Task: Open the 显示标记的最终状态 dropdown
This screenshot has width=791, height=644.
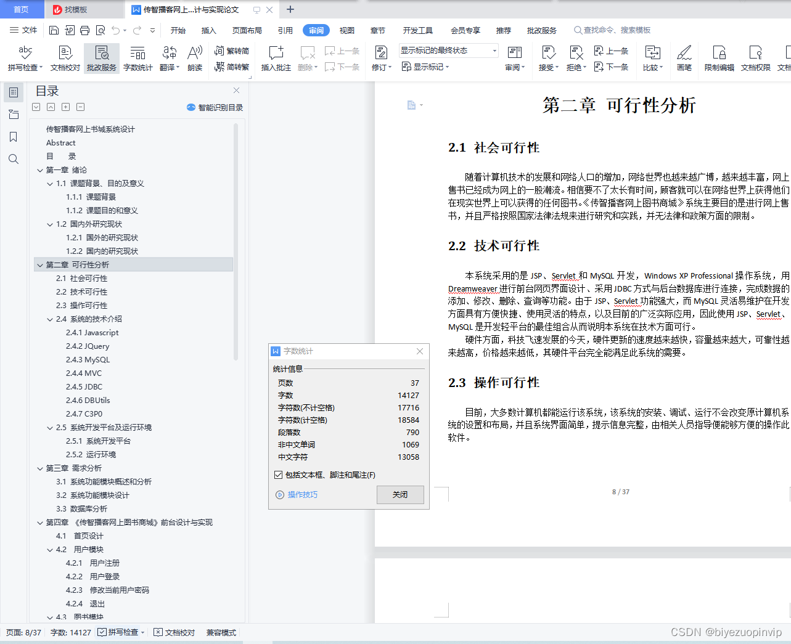Action: point(448,51)
